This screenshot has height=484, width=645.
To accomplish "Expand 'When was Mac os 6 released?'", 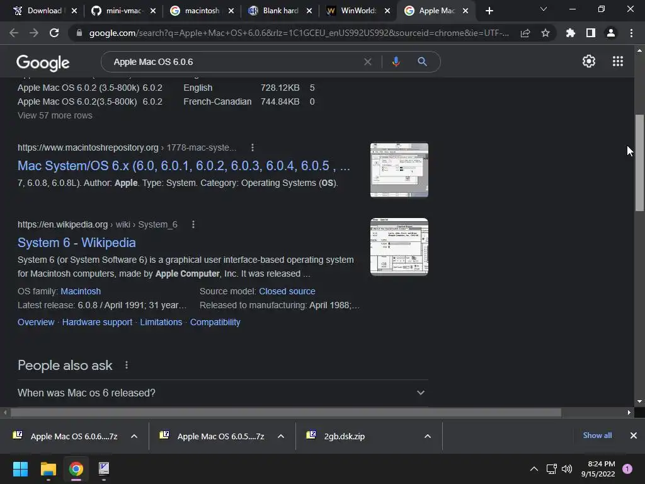I will 222,393.
